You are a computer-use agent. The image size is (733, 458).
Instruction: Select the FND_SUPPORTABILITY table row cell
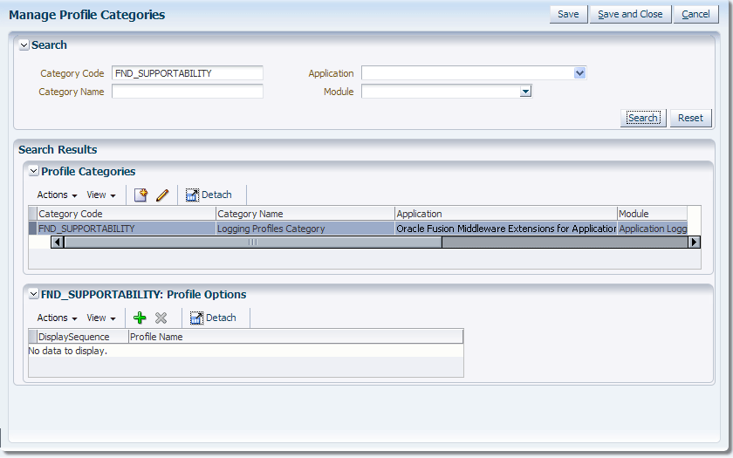click(127, 229)
